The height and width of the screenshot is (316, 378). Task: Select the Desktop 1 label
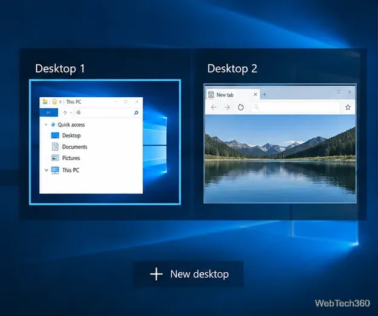coord(60,69)
